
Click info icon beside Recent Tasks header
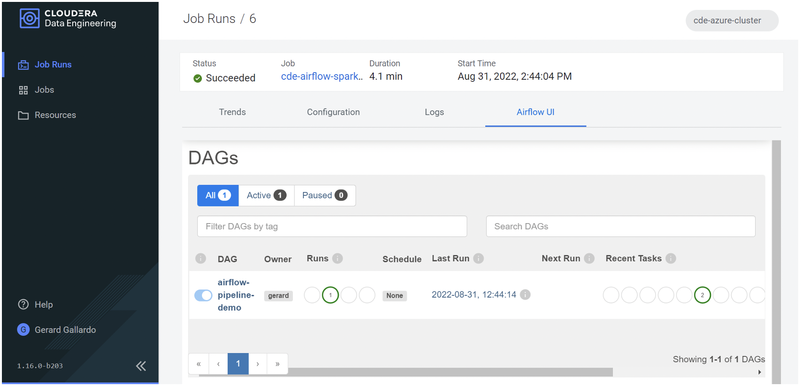point(671,258)
